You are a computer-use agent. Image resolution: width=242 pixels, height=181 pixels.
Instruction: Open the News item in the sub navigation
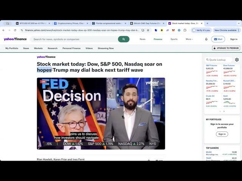(x=26, y=48)
